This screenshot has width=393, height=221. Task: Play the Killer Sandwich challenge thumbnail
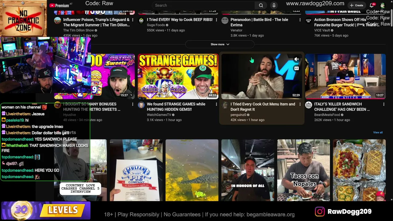click(x=345, y=76)
